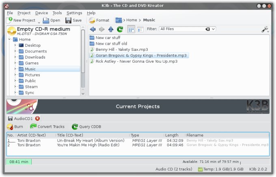Click inside the All Files filter field
This screenshot has width=276, height=177.
click(x=181, y=29)
